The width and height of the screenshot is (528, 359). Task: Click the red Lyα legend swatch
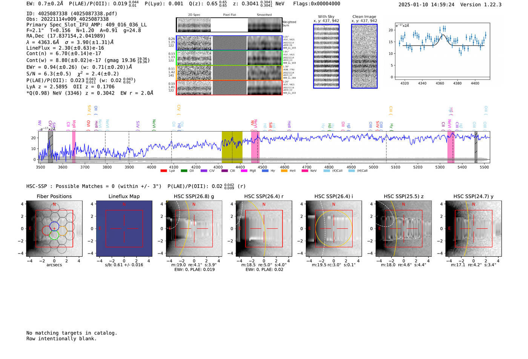(x=164, y=171)
